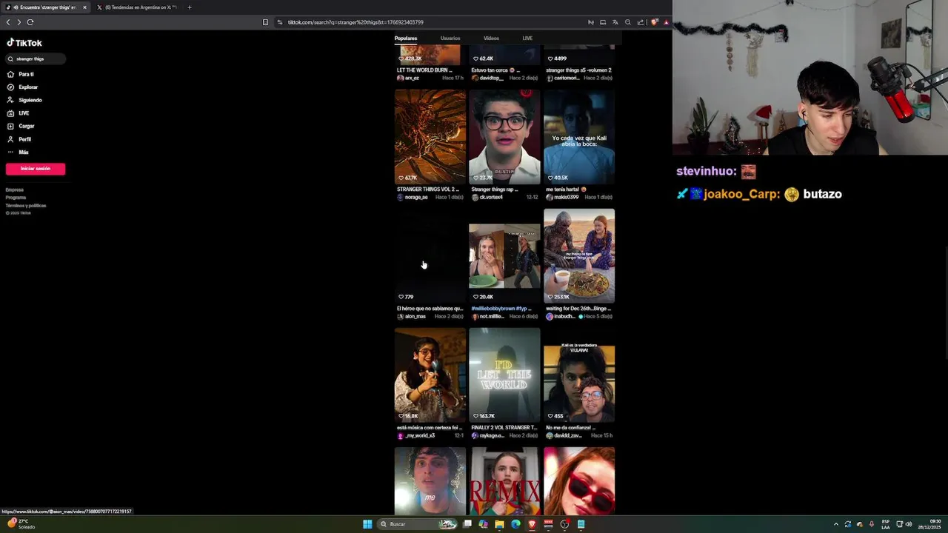The image size is (948, 533).
Task: Open the Para ti home icon
Action: tap(10, 74)
